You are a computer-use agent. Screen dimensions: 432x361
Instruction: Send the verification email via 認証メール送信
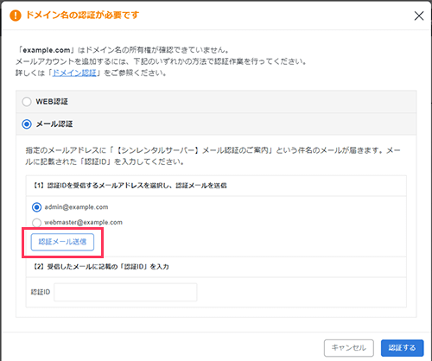click(62, 242)
